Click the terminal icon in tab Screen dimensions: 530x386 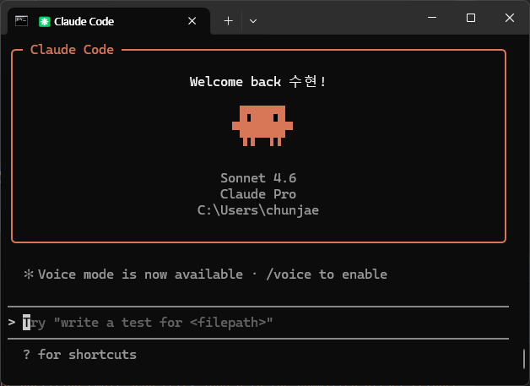click(21, 21)
